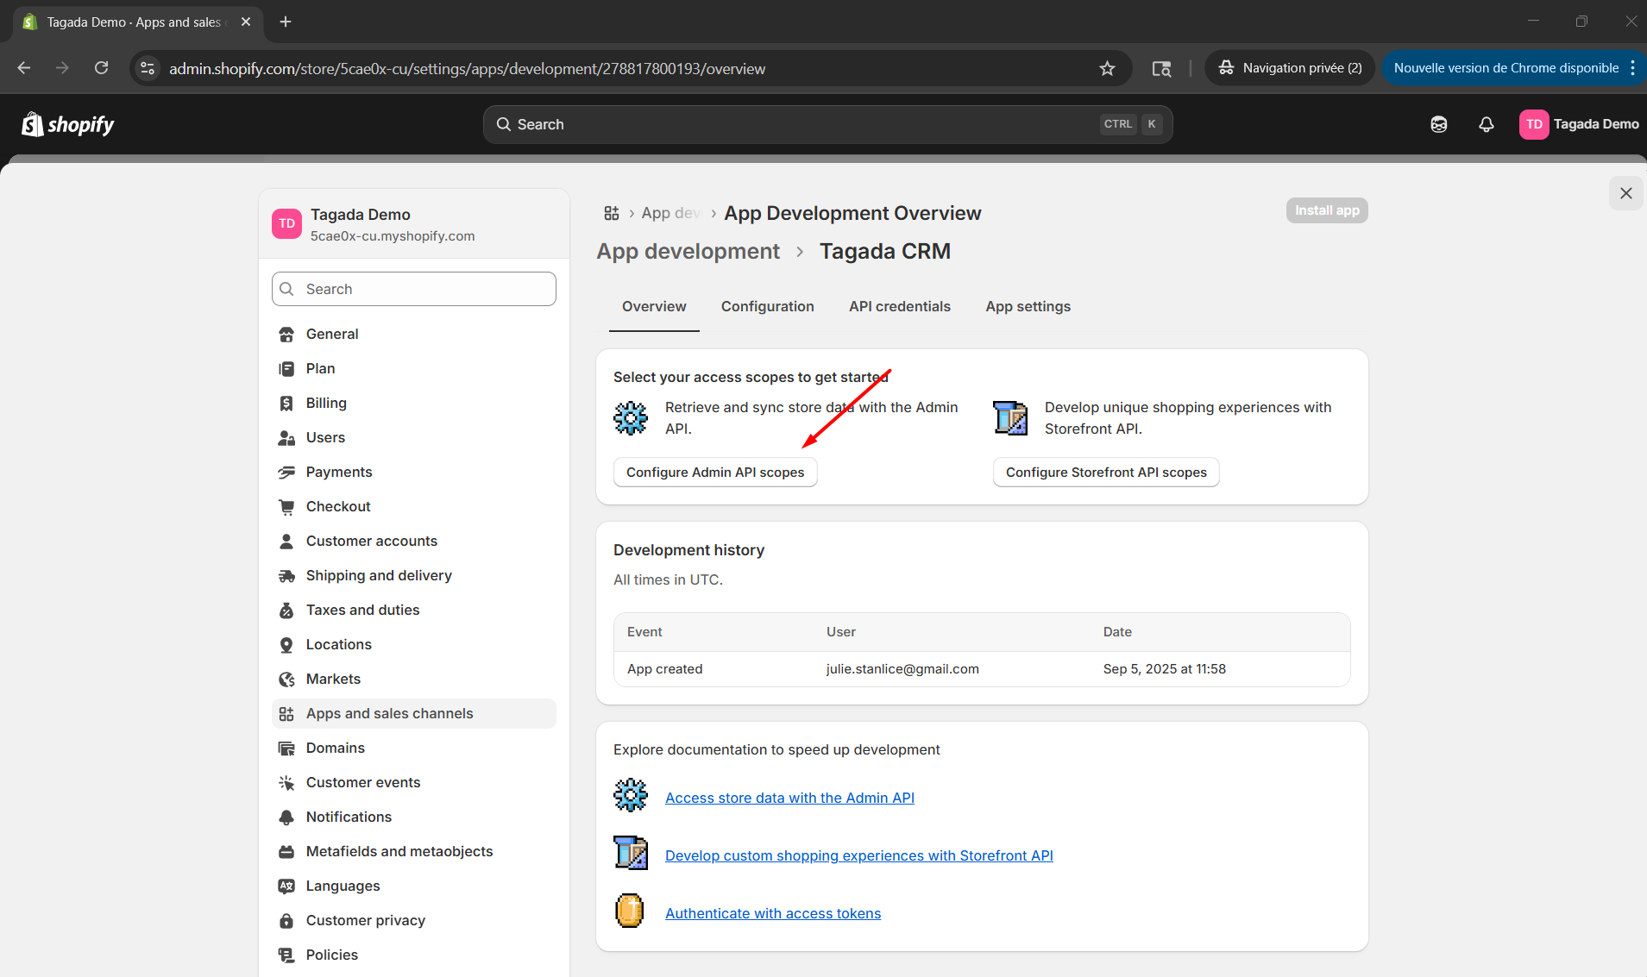Open Chrome media search icon near star

coord(1161,68)
